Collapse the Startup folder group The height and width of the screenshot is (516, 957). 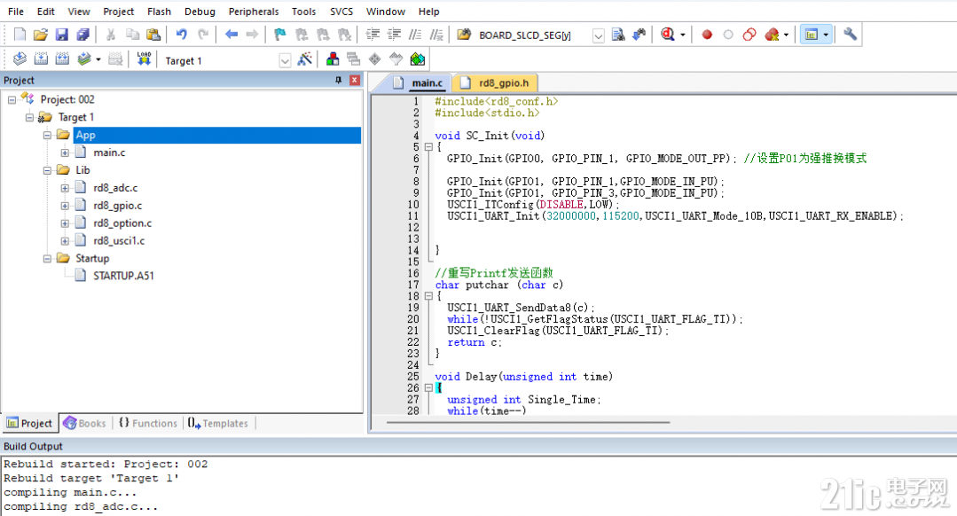pos(47,259)
